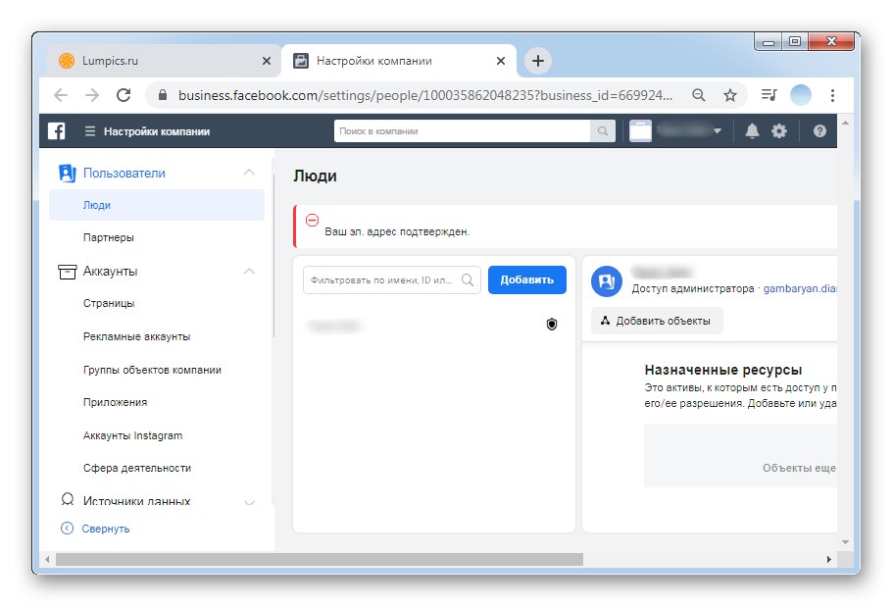Open Аккаунты Instagram in the sidebar
The image size is (893, 607).
132,435
